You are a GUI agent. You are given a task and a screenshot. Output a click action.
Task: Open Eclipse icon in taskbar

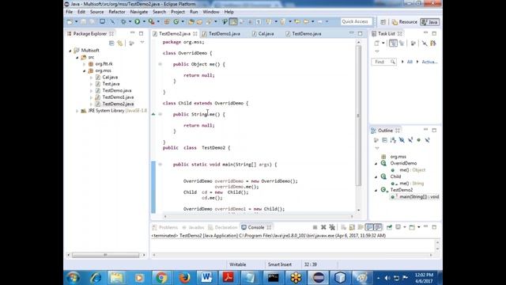pos(318,278)
